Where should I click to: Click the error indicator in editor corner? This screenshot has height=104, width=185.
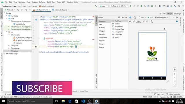pos(93,17)
